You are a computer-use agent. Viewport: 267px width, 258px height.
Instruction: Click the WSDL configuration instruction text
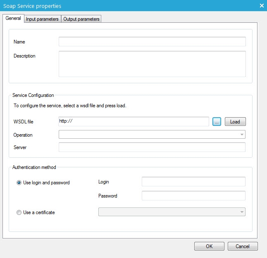70,106
